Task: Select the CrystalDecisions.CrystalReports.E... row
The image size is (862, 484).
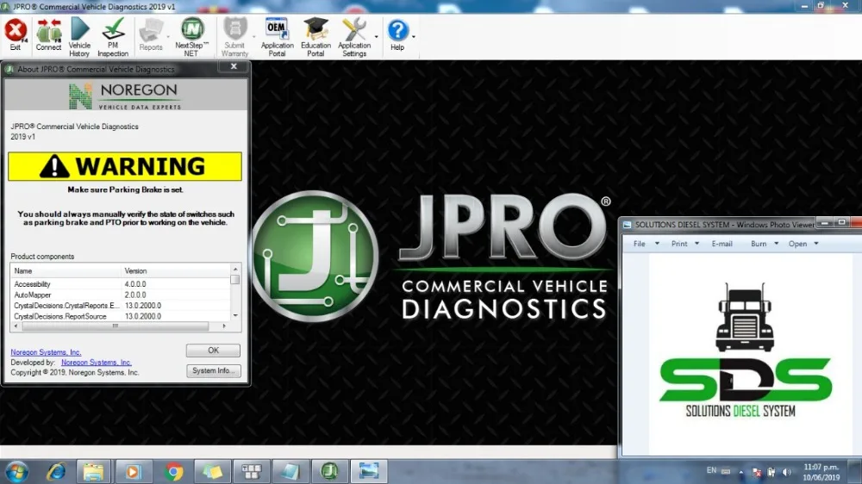Action: point(121,306)
